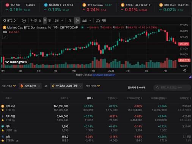Click the add/compare symbol plus icon

click(24, 20)
